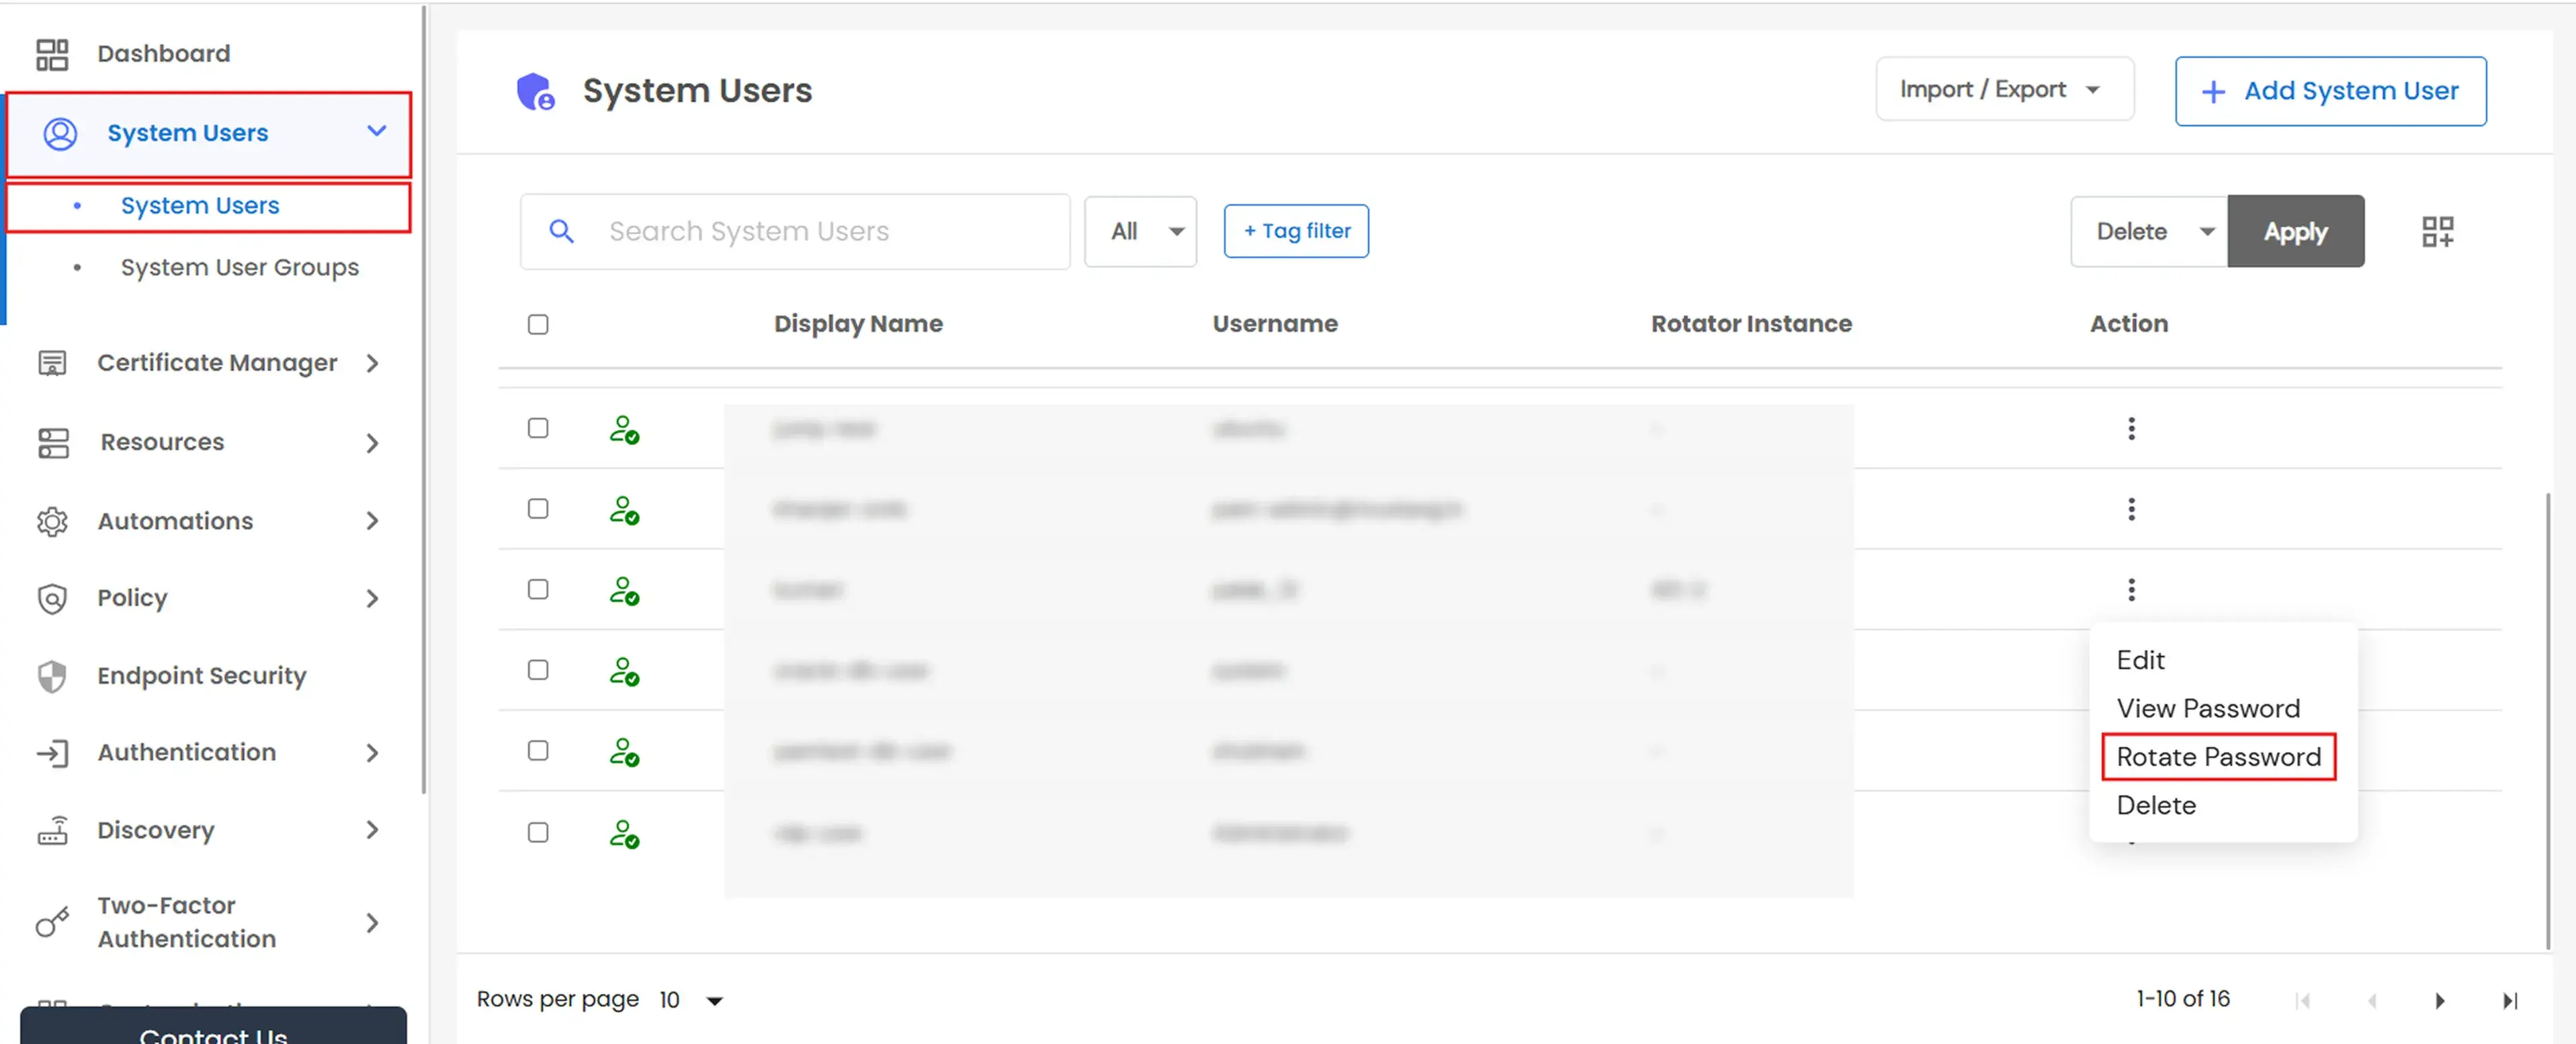
Task: Choose Edit from the action menu
Action: (2140, 660)
